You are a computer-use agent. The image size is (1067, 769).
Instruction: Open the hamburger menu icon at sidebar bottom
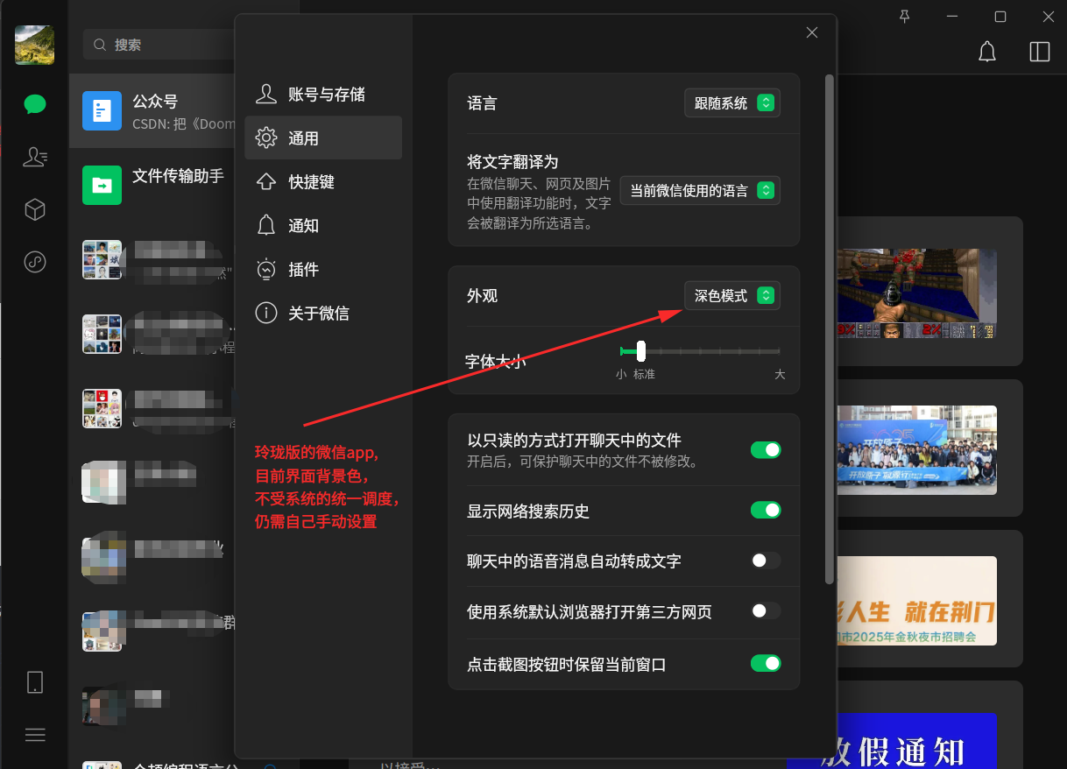point(35,735)
